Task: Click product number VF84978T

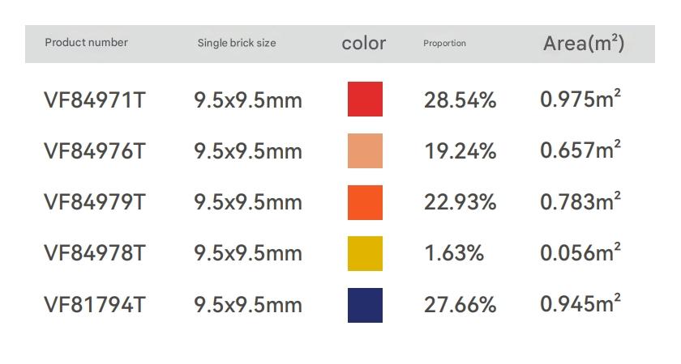Action: point(95,253)
